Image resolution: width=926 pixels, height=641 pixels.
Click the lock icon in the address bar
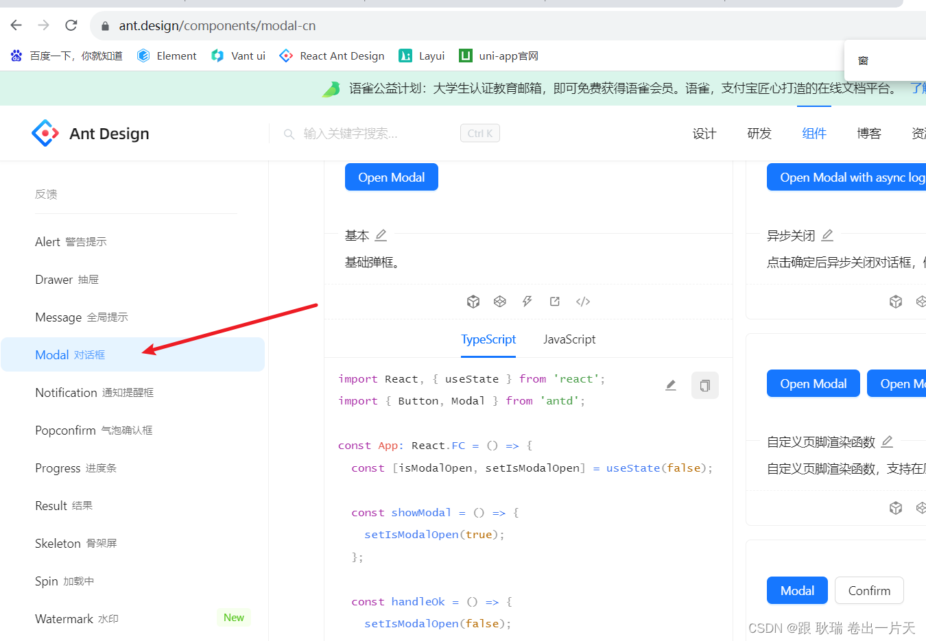(x=105, y=26)
